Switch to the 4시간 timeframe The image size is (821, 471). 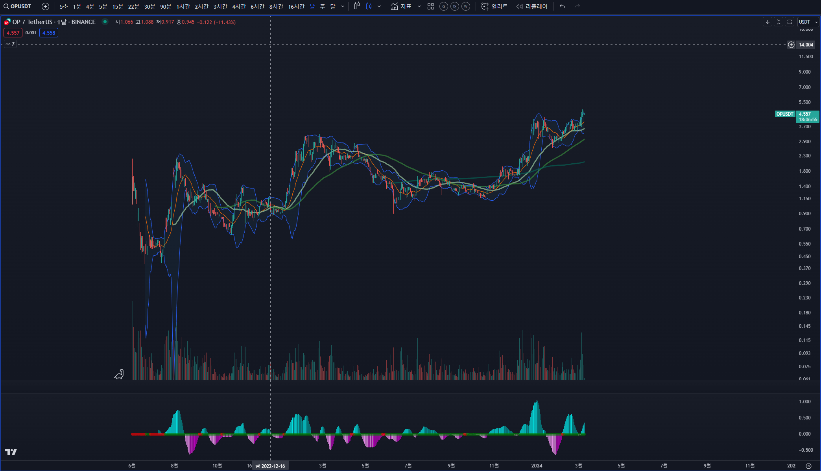(x=239, y=6)
